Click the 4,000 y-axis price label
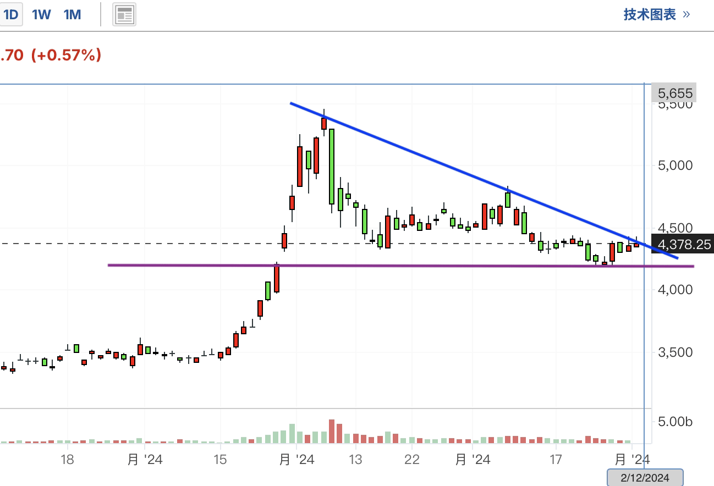 (x=676, y=289)
